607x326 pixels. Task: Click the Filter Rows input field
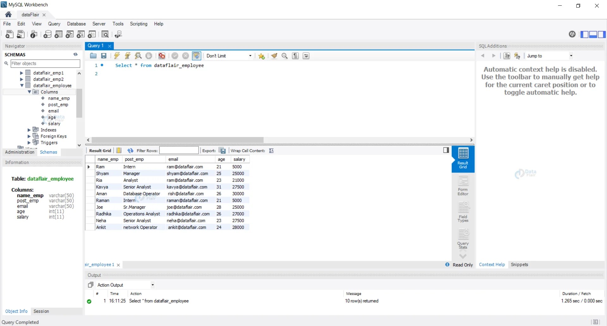coord(179,150)
